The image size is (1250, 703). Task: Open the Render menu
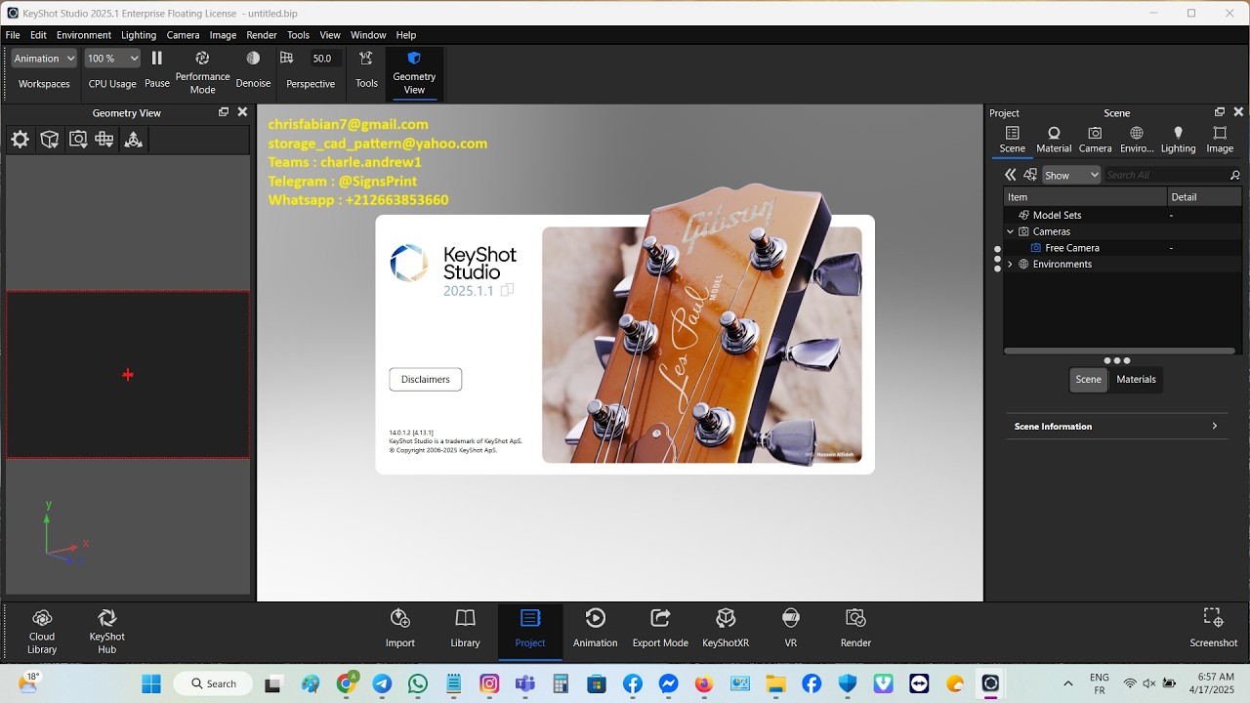(x=262, y=35)
